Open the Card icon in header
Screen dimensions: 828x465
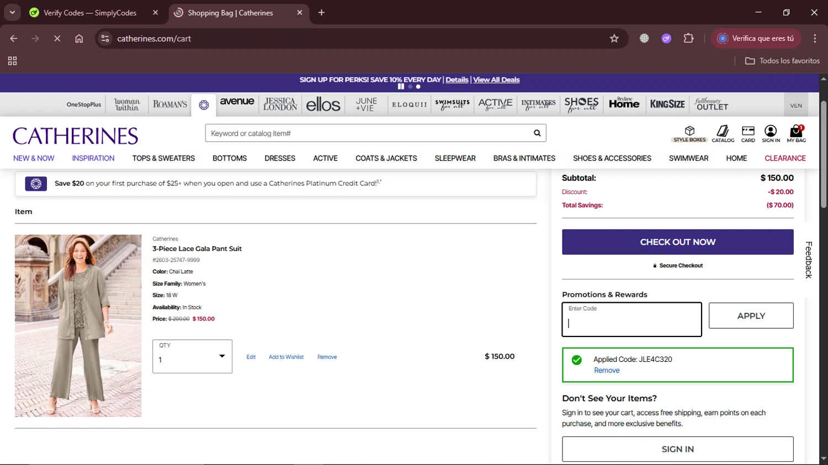coord(748,133)
